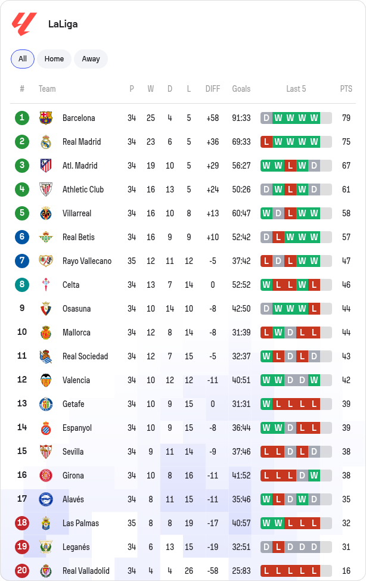
Task: Click the DIFF column header
Action: pyautogui.click(x=213, y=89)
